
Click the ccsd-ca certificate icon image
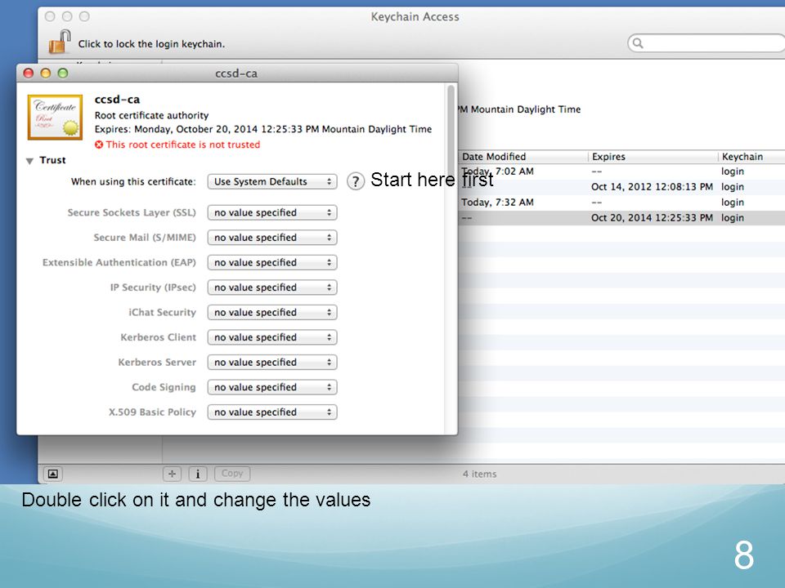pos(55,117)
